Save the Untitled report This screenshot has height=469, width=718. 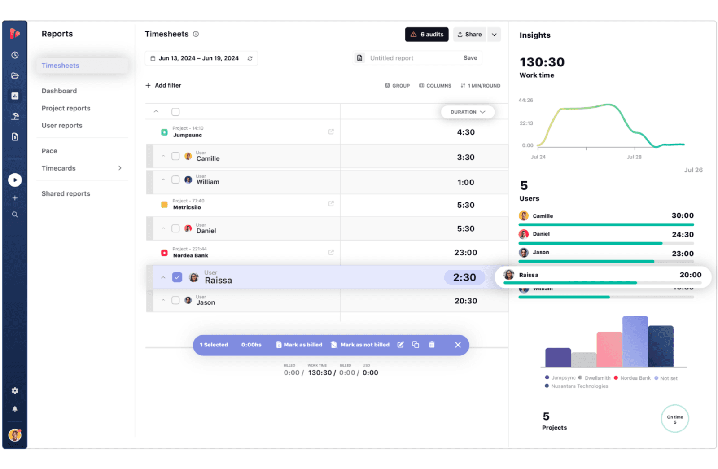[x=470, y=57]
